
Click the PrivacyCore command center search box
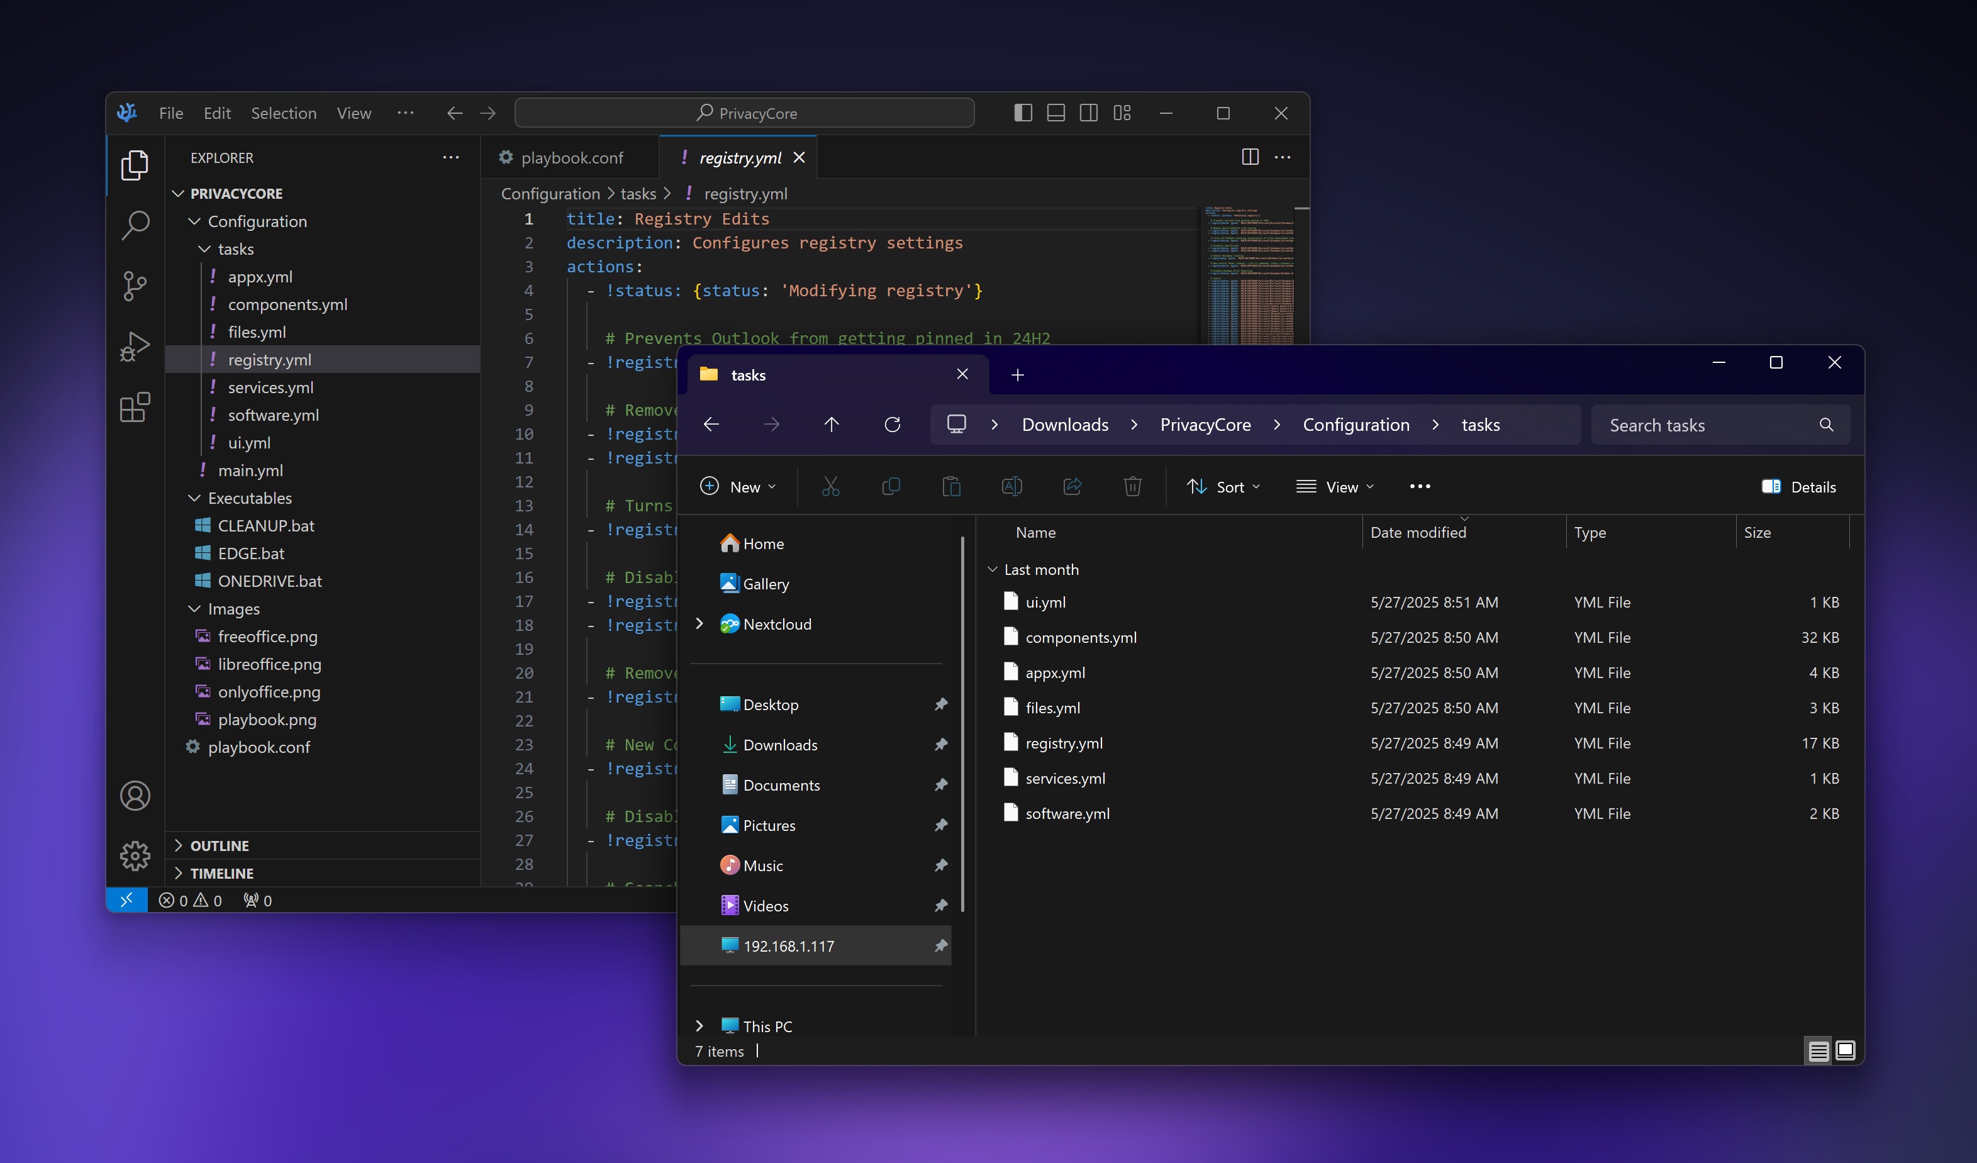(x=745, y=113)
